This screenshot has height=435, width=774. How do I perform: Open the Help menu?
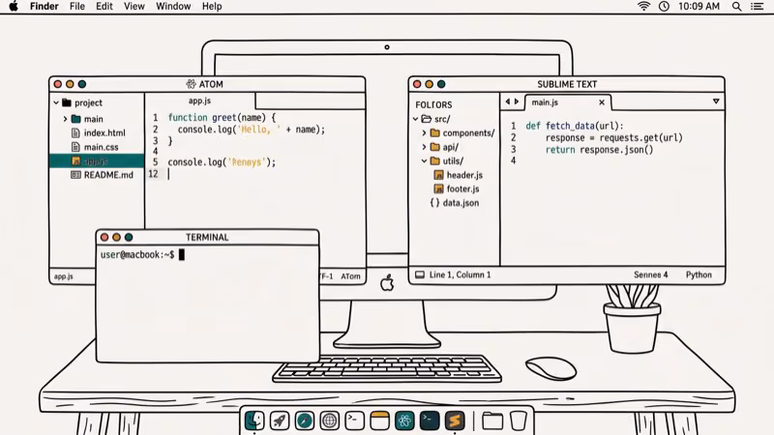(212, 7)
